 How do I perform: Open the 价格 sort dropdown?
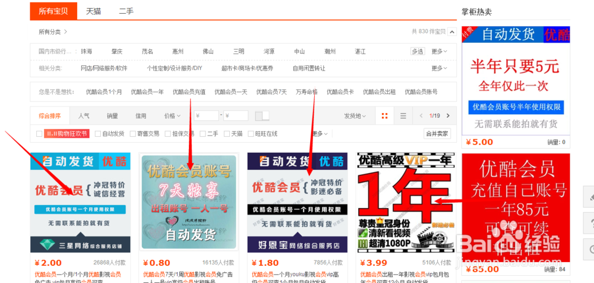pyautogui.click(x=172, y=116)
